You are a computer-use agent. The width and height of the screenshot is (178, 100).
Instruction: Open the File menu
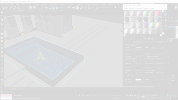[x=2, y=4]
